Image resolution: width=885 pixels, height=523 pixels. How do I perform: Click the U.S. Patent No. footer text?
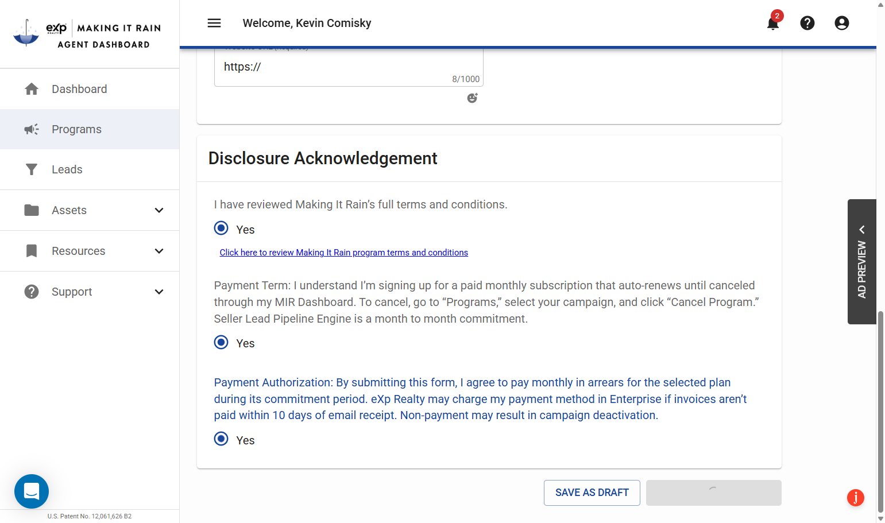[x=90, y=516]
